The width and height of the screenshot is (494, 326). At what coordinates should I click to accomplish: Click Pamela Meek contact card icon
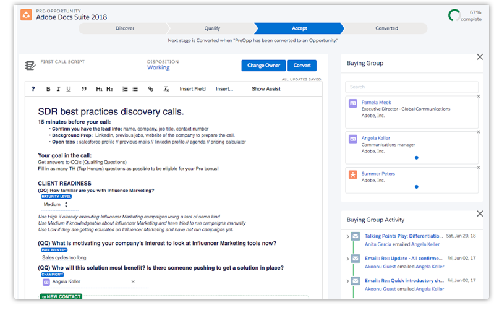353,103
